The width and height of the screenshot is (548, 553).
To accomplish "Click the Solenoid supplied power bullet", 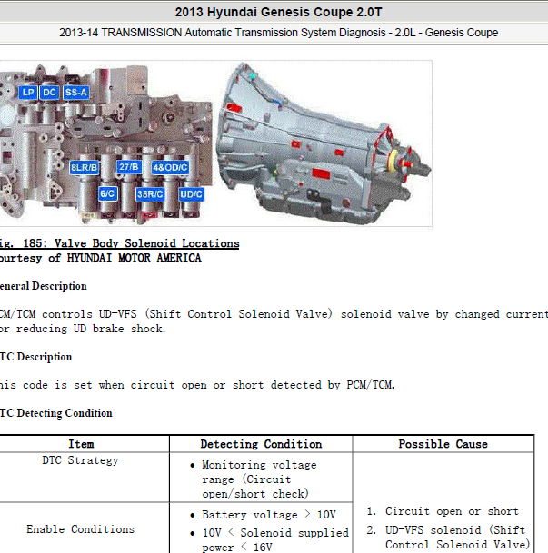I will (269, 540).
